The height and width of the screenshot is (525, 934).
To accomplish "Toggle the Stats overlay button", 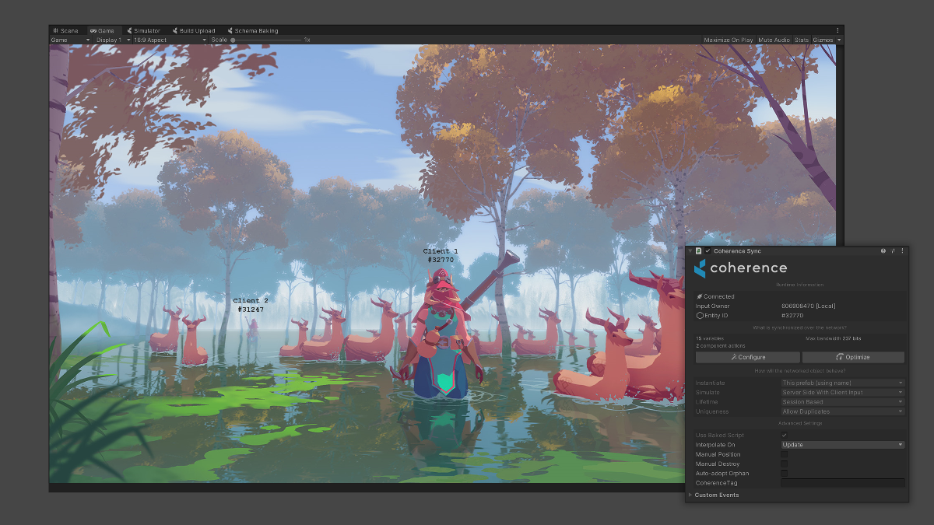I will (802, 40).
